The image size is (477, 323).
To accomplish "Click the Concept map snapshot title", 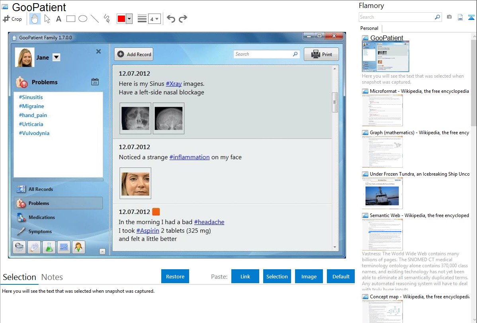I will pyautogui.click(x=420, y=296).
